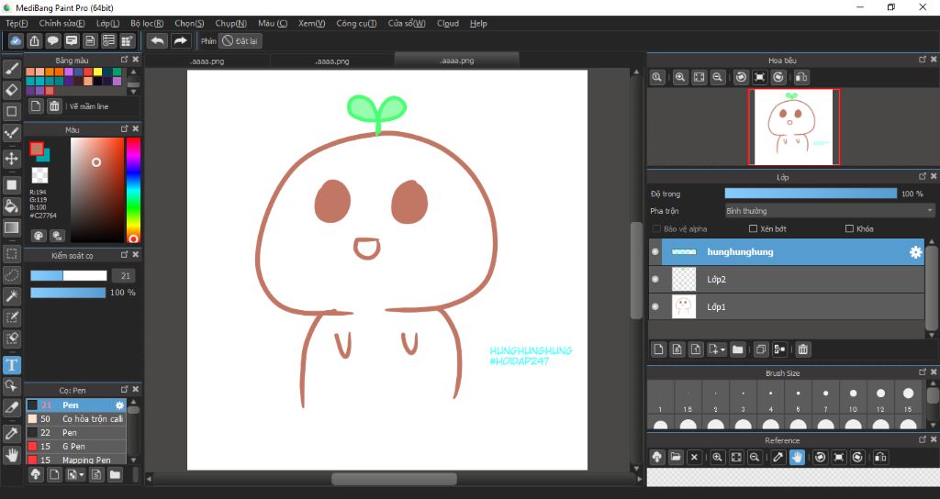Select the Move tool
The image size is (940, 499).
11,159
